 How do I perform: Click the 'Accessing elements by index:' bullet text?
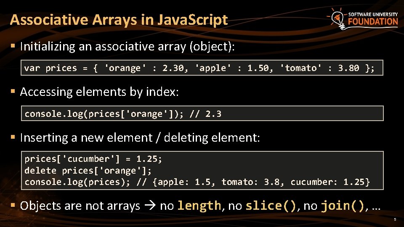(x=99, y=92)
